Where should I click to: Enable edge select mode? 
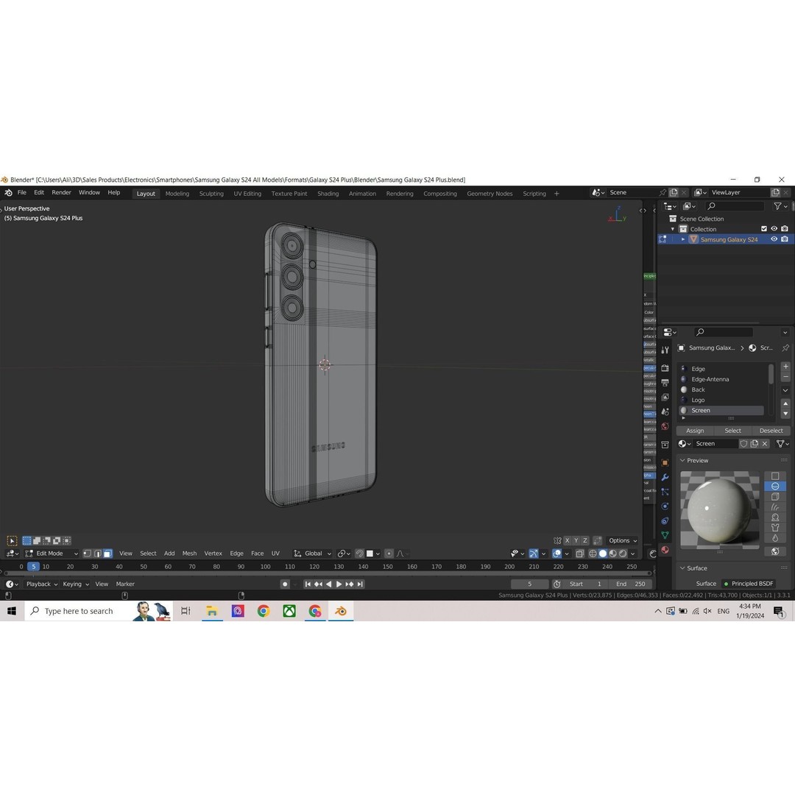(97, 553)
